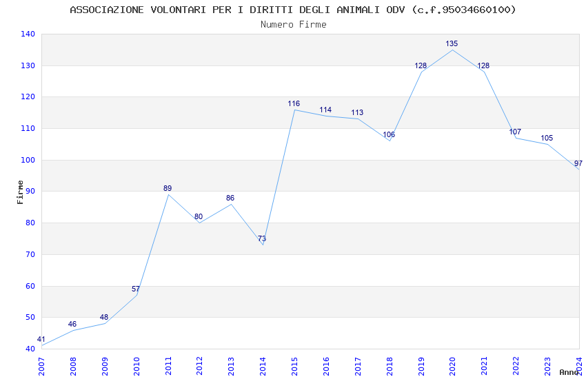This screenshot has height=379, width=586.
Task: Click the y-axis tick label 90
Action: pyautogui.click(x=30, y=191)
